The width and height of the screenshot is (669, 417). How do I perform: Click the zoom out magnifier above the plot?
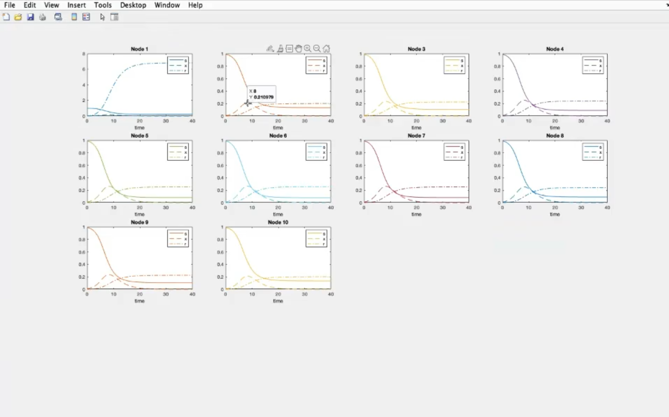click(317, 48)
